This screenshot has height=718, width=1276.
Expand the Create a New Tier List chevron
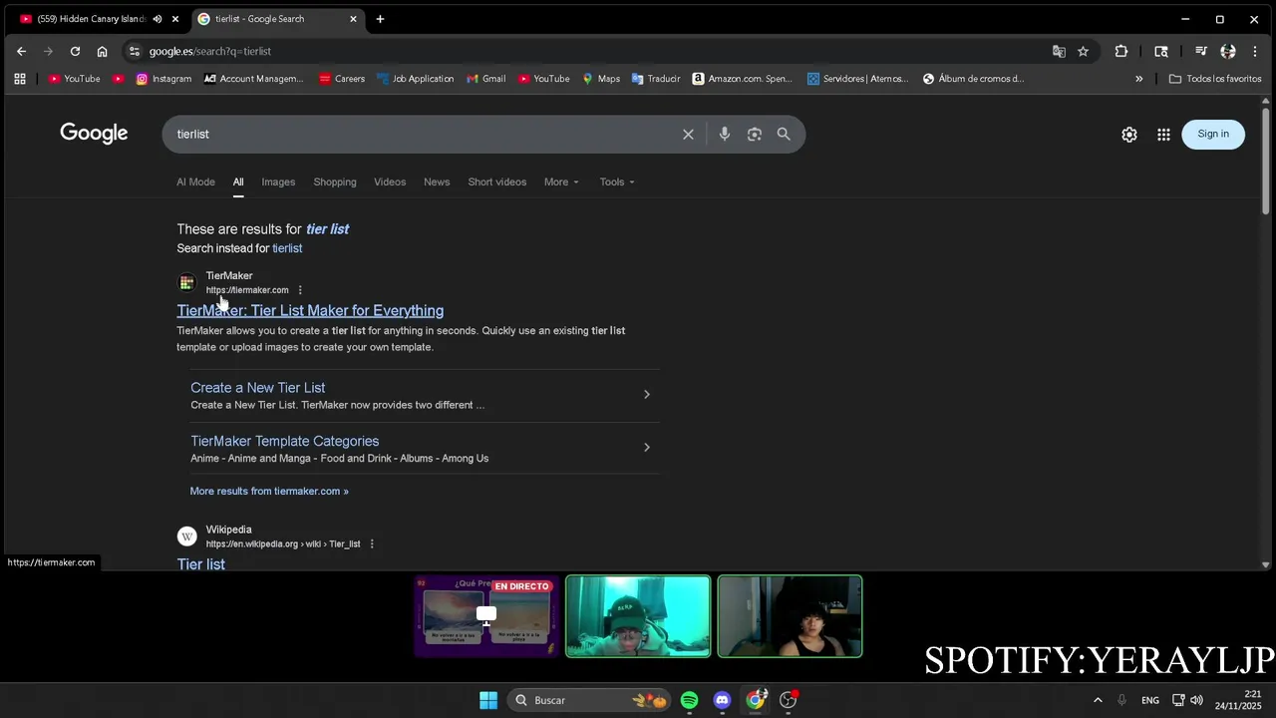646,395
